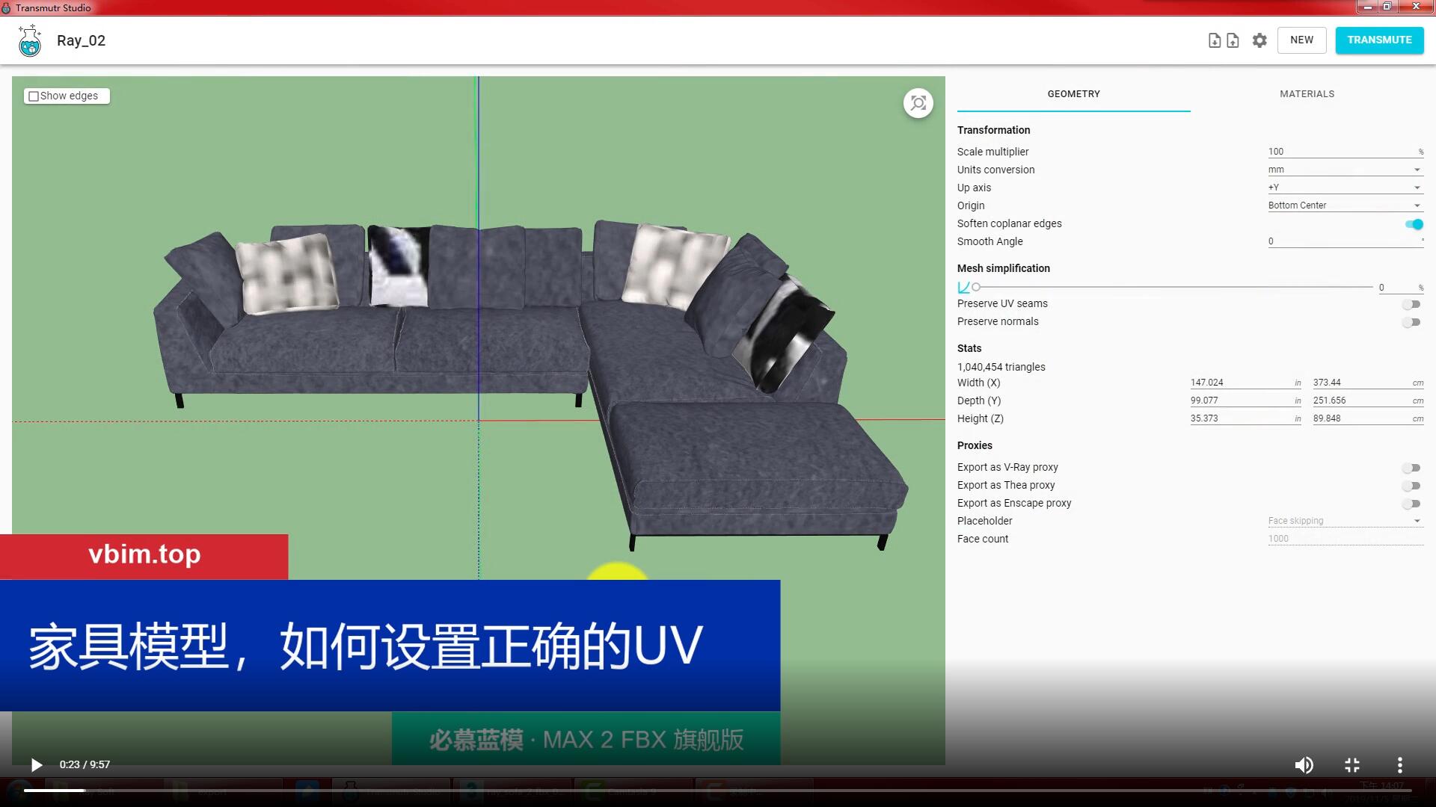Click the Transmutr flask logo
The height and width of the screenshot is (807, 1436).
point(30,40)
